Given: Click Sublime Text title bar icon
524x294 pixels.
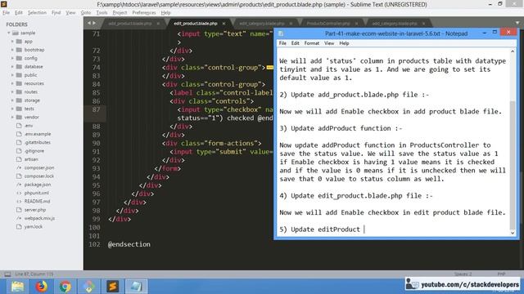Looking at the screenshot, I should (4, 4).
